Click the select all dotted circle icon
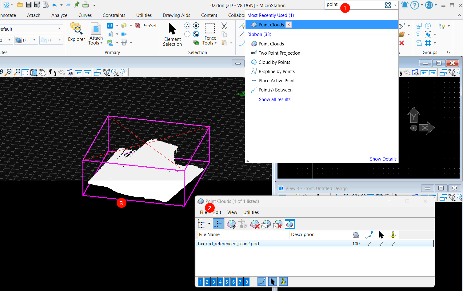Screen dimensions: 463x291 click(x=187, y=25)
